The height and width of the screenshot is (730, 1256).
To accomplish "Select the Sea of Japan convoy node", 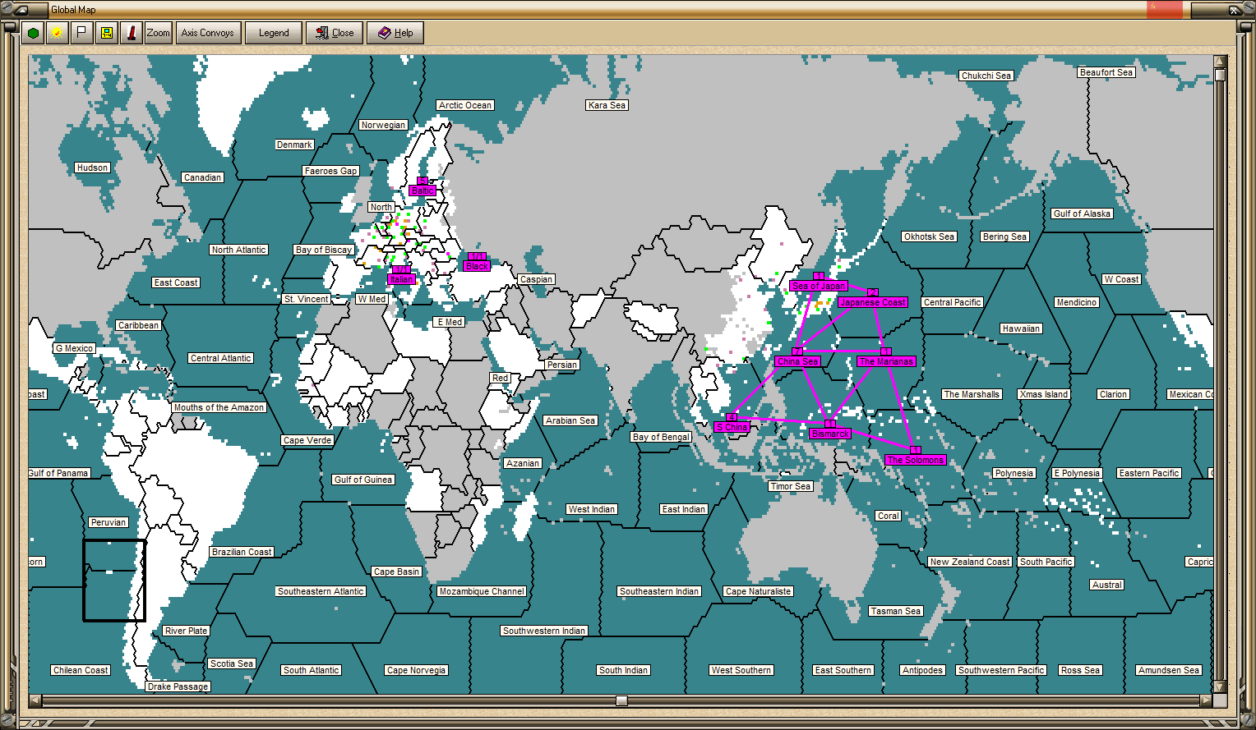I will click(x=818, y=285).
